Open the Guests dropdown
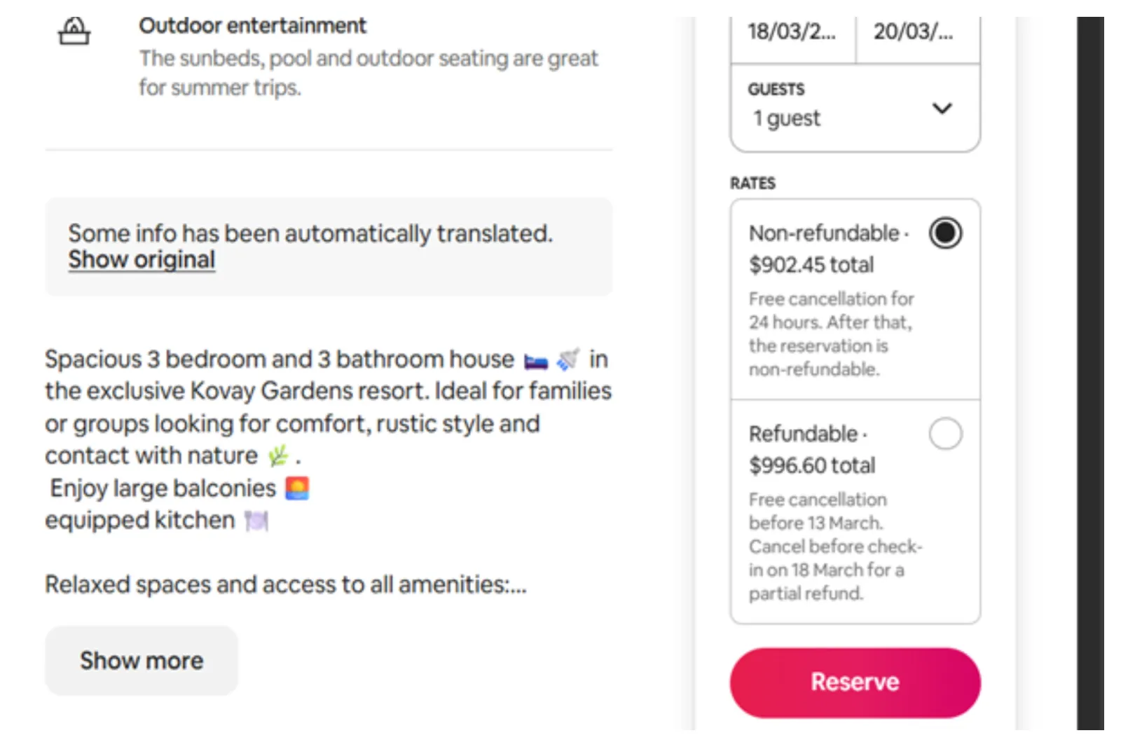1121x747 pixels. (x=855, y=108)
